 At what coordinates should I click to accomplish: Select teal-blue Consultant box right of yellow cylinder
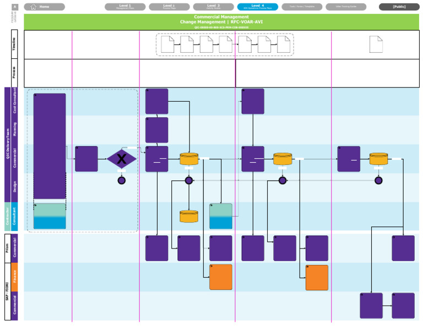[221, 216]
